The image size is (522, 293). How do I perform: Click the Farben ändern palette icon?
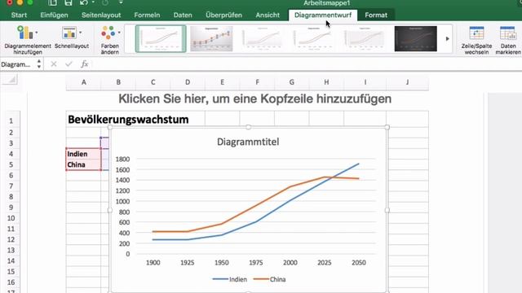108,33
